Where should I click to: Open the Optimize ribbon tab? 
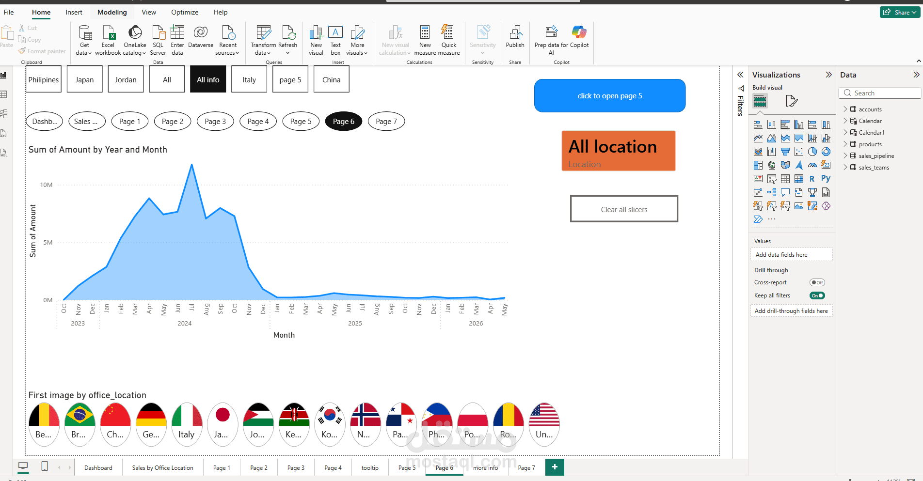pyautogui.click(x=185, y=12)
